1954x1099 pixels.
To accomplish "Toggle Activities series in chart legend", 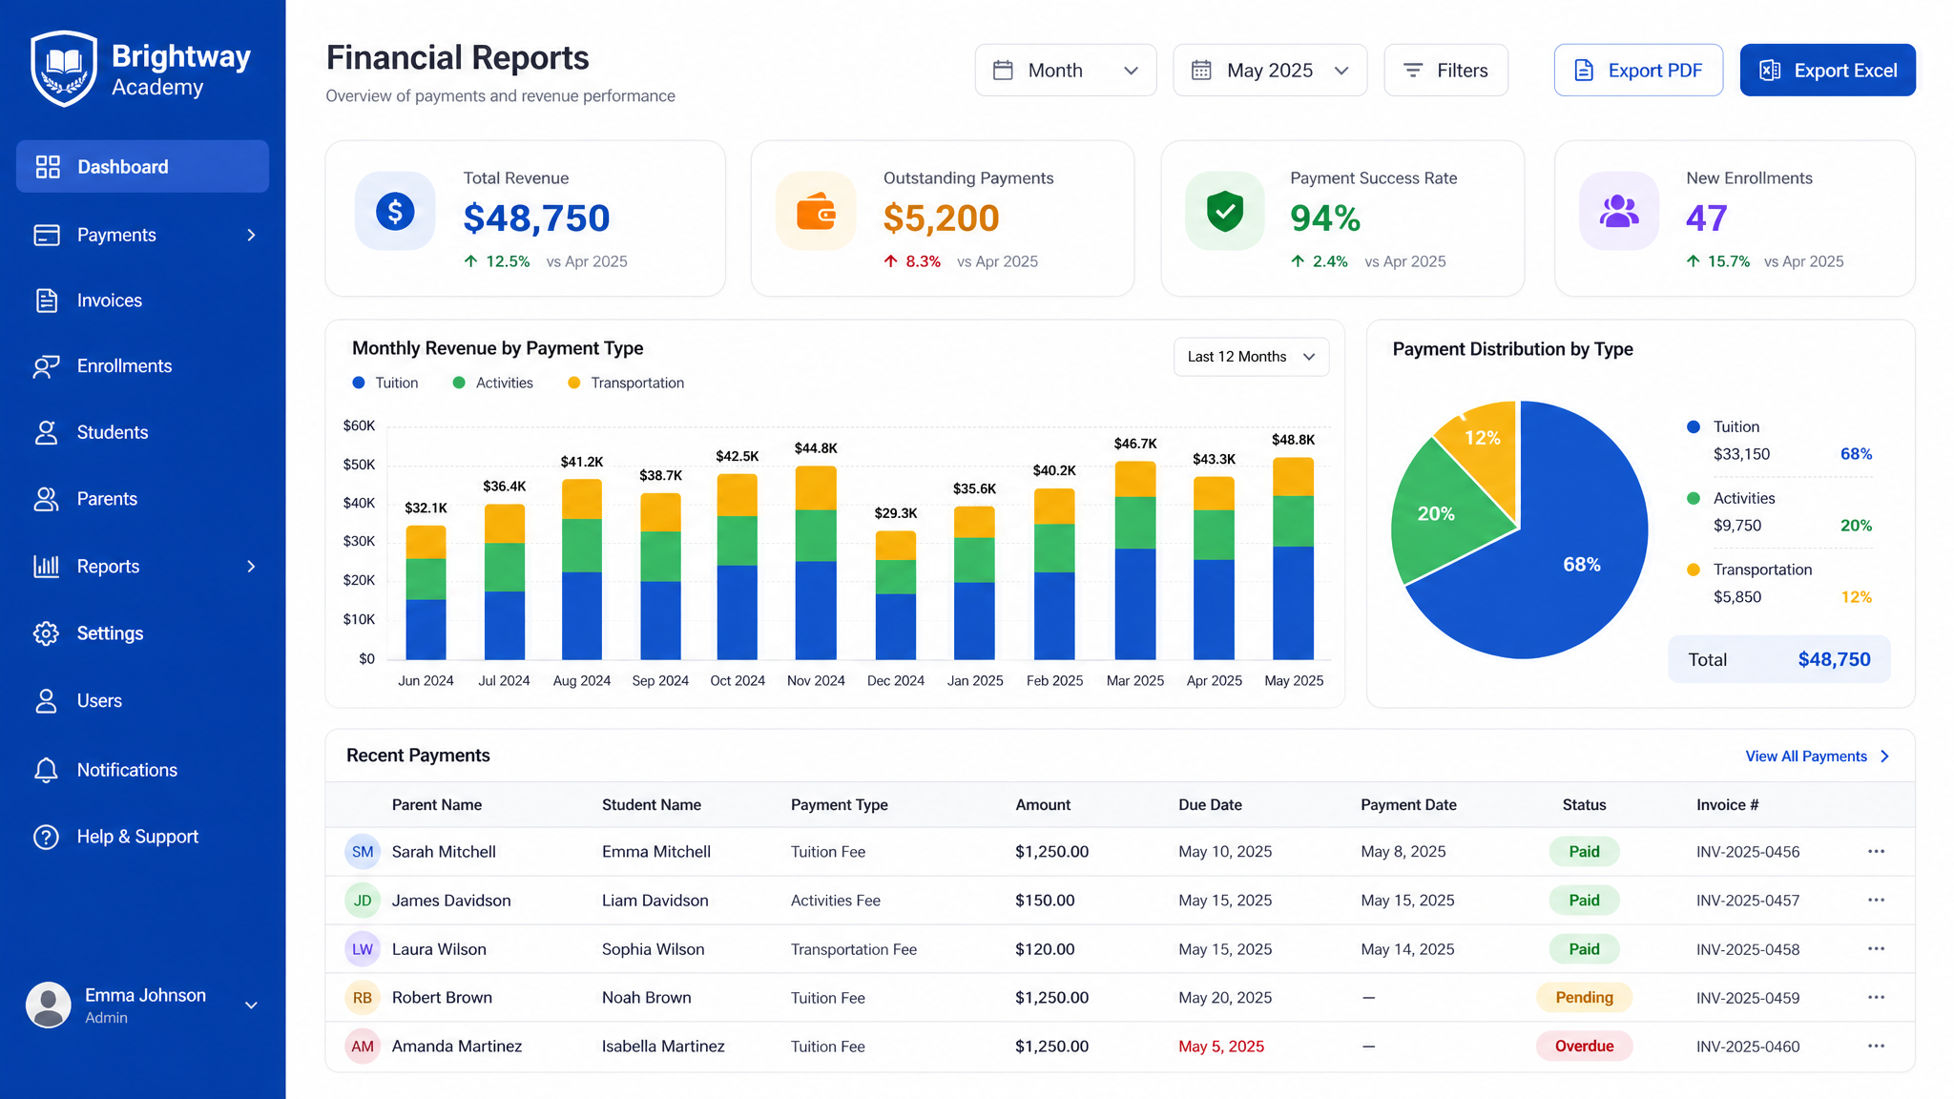I will 493,383.
